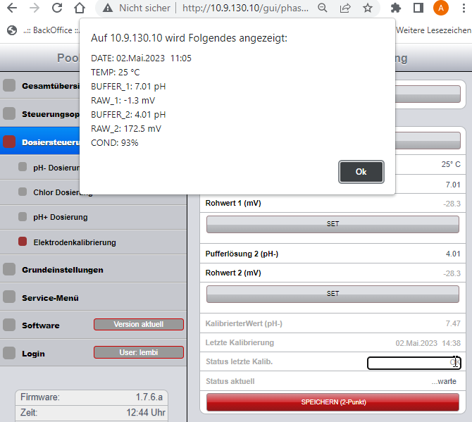
Task: Open Grundeinstellungen menu entry
Action: [93, 270]
